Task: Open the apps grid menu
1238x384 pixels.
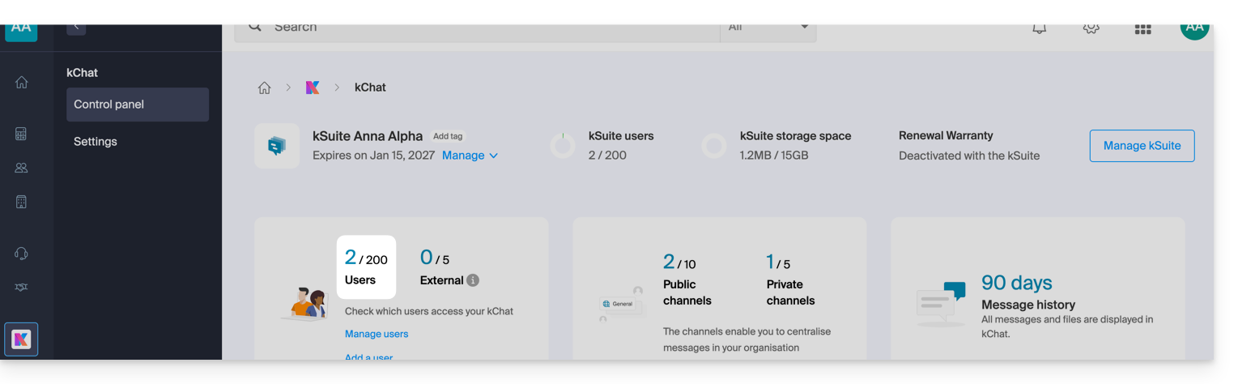Action: (x=1142, y=28)
